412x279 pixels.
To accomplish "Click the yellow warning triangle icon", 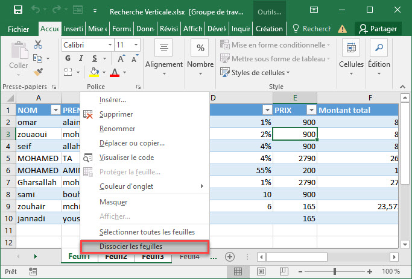I will (x=342, y=29).
